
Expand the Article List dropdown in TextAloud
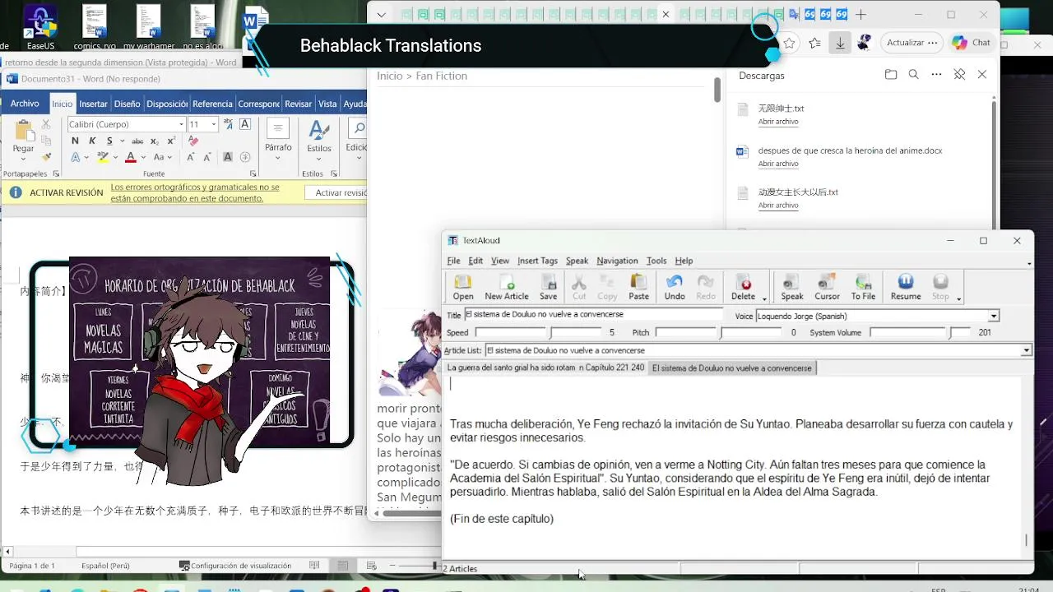(1026, 350)
